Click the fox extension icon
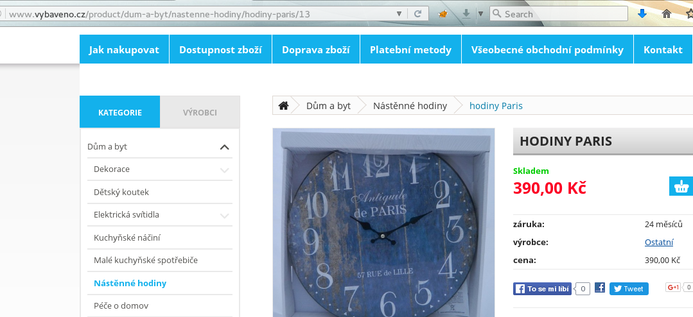The height and width of the screenshot is (317, 693). click(x=443, y=13)
